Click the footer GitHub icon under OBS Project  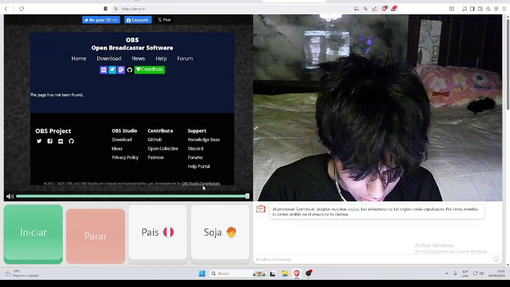71,141
